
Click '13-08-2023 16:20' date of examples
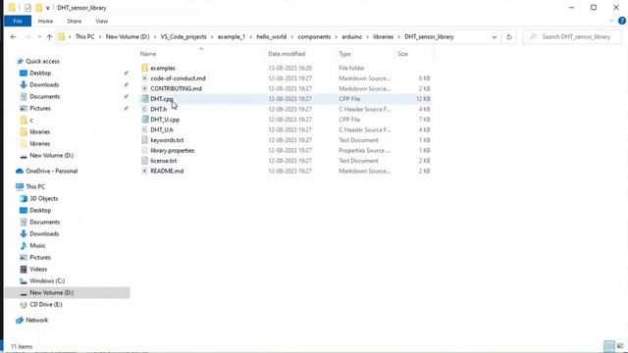click(x=290, y=68)
